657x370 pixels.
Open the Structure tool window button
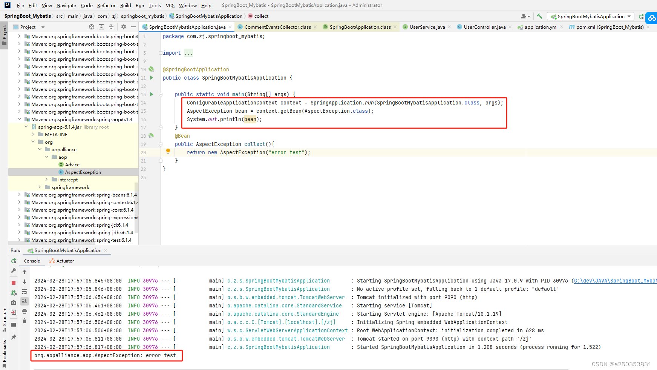pos(4,319)
